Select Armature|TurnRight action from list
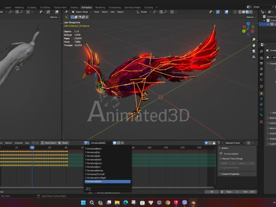The height and width of the screenshot is (207, 276). [x=108, y=178]
